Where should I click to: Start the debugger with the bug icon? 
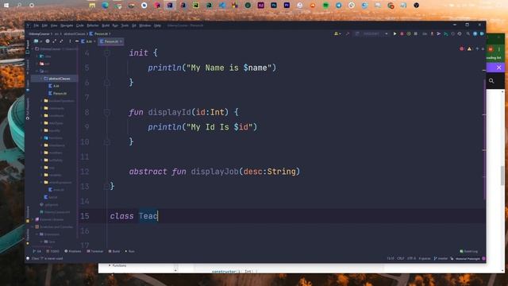402,33
